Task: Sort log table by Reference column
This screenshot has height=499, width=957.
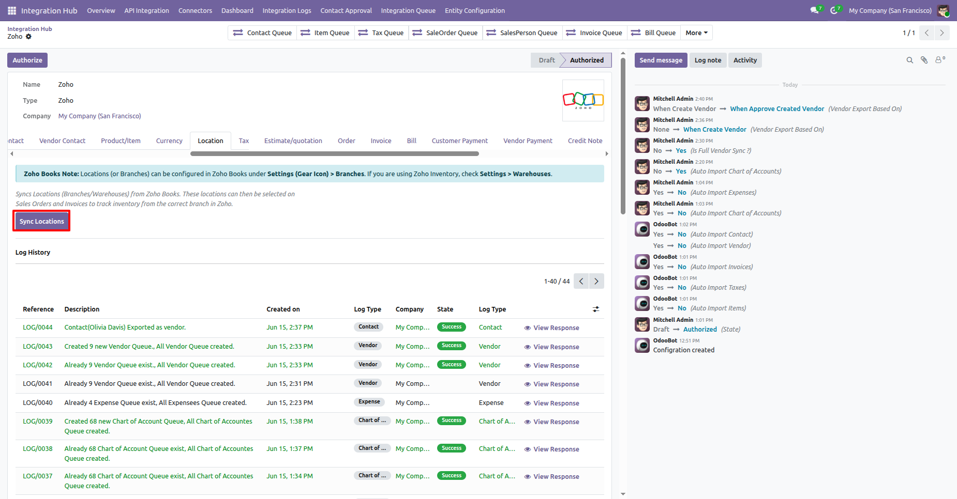Action: [38, 309]
